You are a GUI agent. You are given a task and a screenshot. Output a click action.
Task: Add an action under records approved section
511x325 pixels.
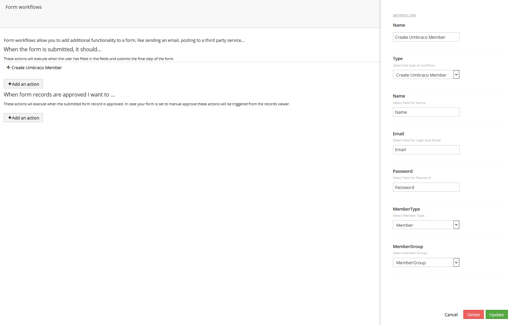pos(23,118)
